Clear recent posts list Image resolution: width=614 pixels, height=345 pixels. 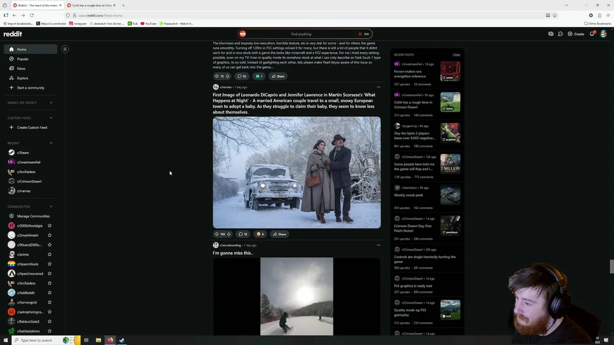point(456,55)
